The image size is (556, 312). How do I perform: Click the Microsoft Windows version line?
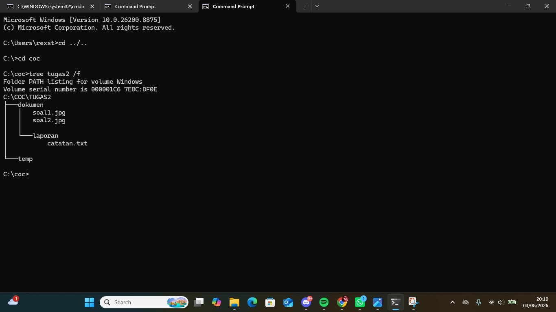tap(82, 20)
